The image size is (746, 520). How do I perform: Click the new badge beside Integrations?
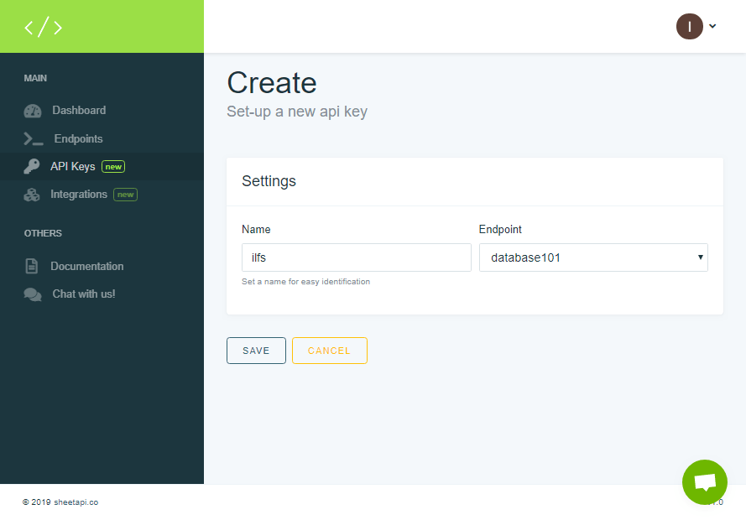coord(125,195)
